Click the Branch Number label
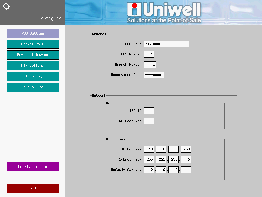 click(x=128, y=64)
